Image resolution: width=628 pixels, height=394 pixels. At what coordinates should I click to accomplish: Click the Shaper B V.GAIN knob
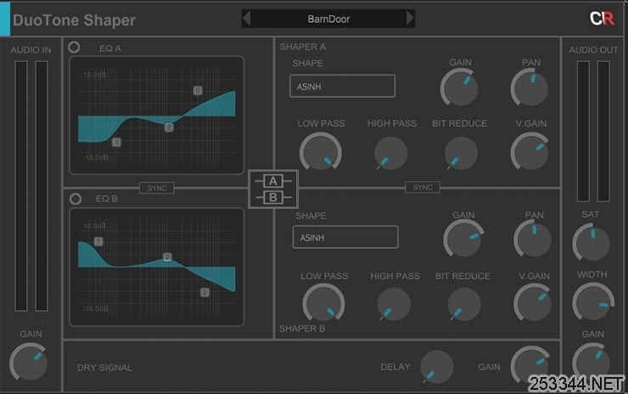coord(533,303)
